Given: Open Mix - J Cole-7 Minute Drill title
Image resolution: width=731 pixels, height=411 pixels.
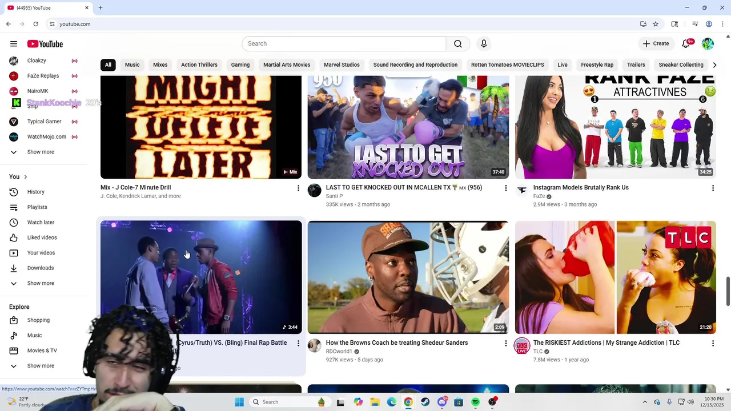Looking at the screenshot, I should (136, 187).
